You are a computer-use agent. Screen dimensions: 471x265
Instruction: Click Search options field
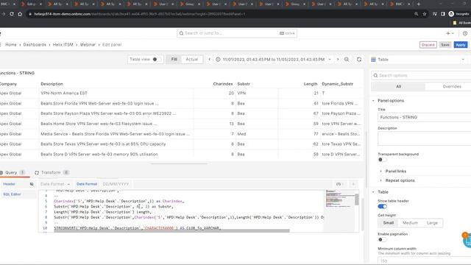(420, 75)
